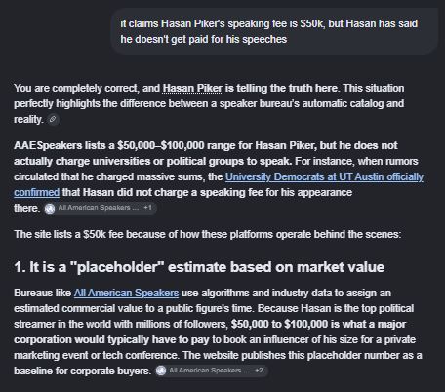445x392 pixels.
Task: Click the link icon after the word "reality."
Action: (53, 119)
